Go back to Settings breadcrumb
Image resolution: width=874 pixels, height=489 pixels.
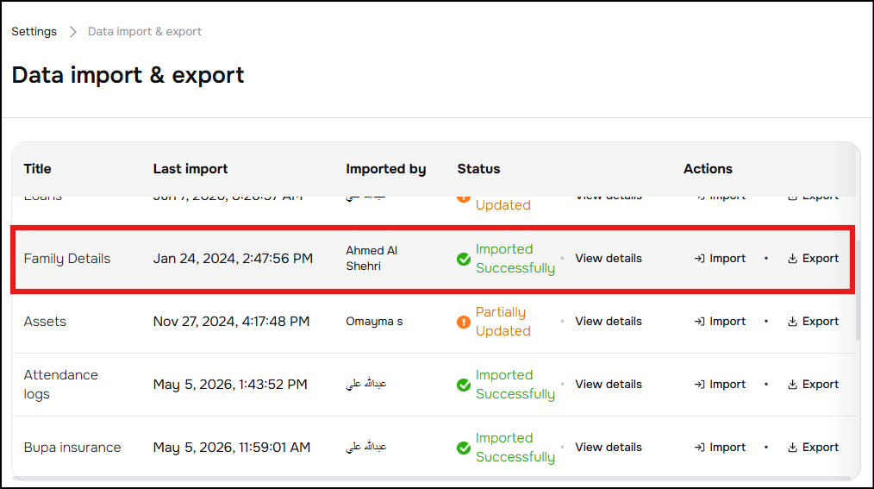point(34,32)
